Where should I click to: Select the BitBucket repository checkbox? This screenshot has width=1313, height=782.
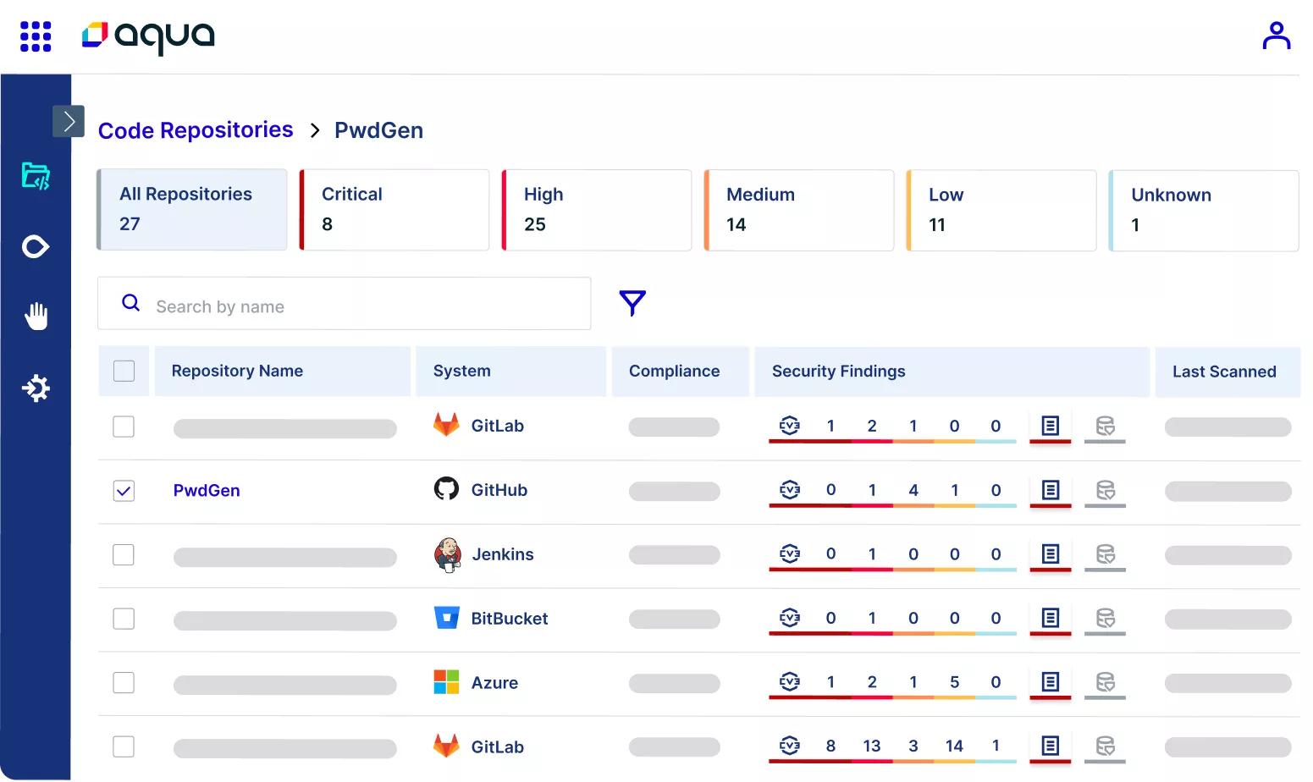124,619
